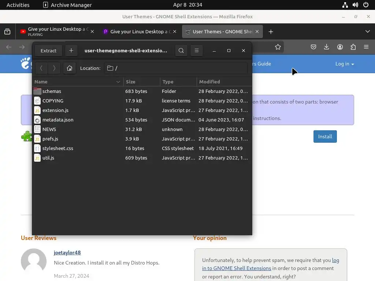Sort the file list by Name column
The image size is (375, 281).
pos(78,82)
